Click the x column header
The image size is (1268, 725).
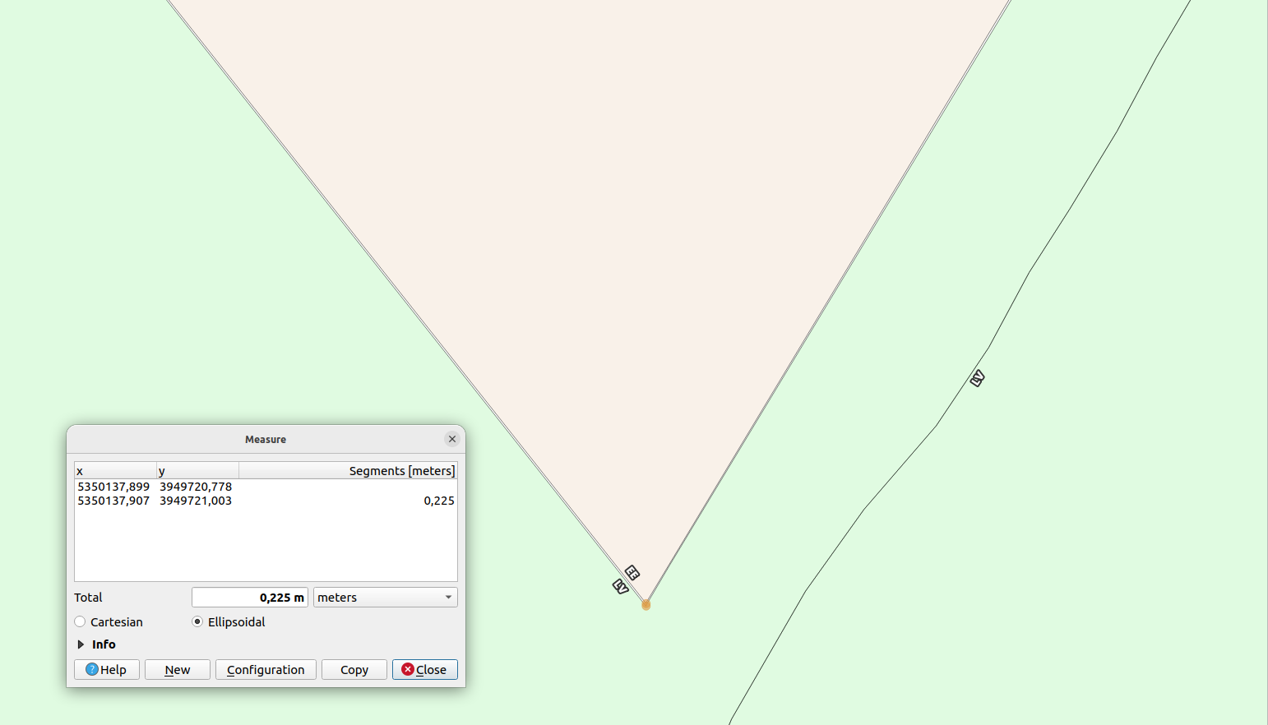pos(115,471)
